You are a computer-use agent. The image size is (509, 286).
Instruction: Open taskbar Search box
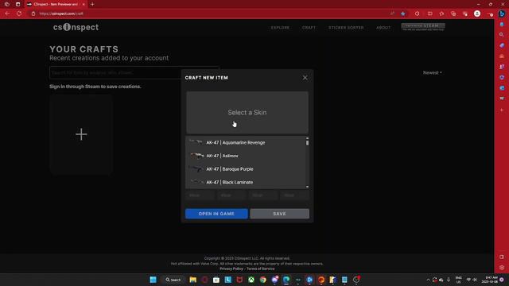[173, 280]
